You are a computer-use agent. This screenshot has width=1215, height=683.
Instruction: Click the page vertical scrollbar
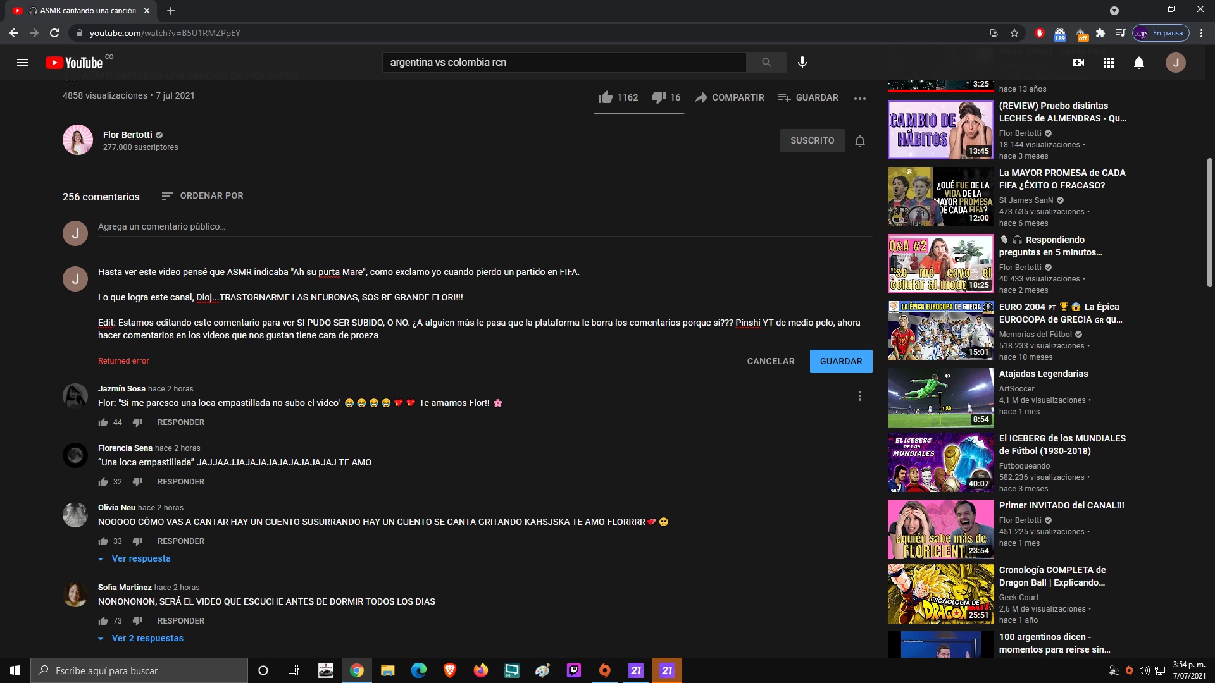1209,221
